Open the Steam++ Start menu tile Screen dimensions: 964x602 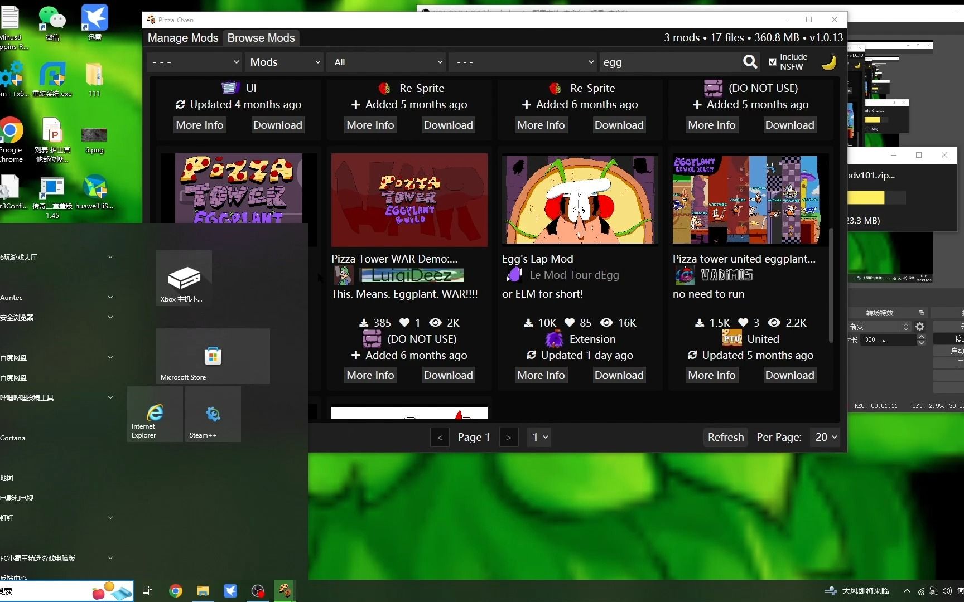click(213, 414)
